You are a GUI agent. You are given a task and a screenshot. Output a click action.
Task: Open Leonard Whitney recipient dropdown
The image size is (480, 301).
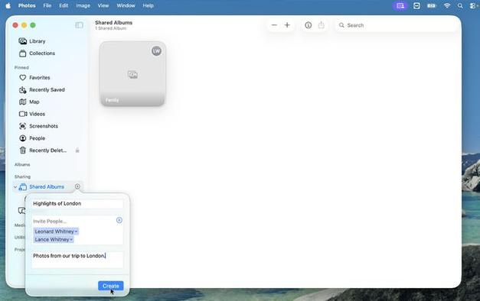pyautogui.click(x=76, y=231)
